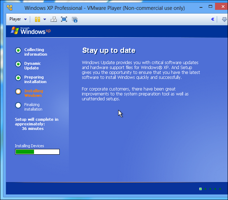Click the Setup will complete in approximately text
This screenshot has height=200, width=228.
[x=36, y=121]
